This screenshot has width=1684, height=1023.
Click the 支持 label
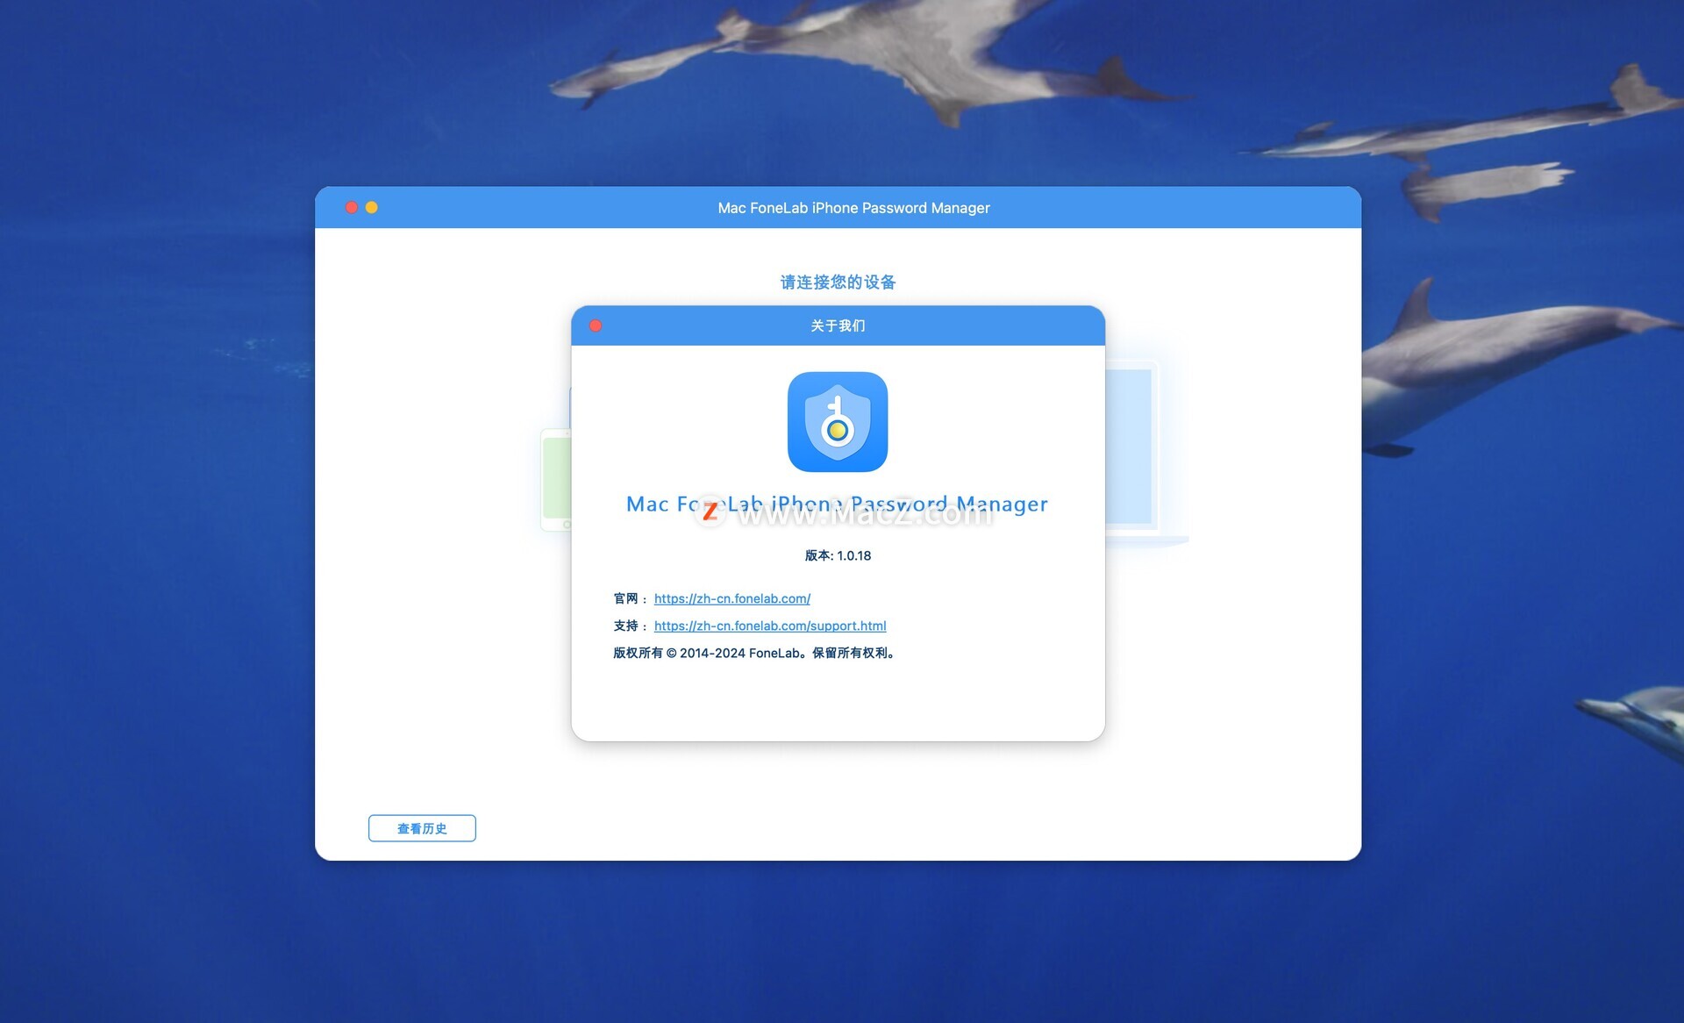(x=625, y=626)
